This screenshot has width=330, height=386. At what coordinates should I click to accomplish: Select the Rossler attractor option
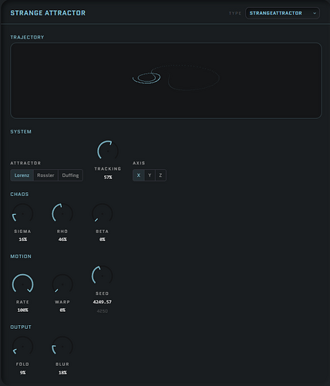[x=45, y=175]
